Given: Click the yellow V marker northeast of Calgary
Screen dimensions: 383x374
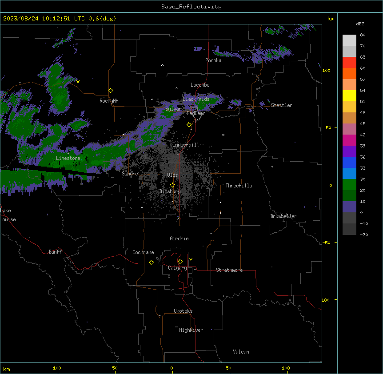Looking at the screenshot, I should [x=191, y=259].
